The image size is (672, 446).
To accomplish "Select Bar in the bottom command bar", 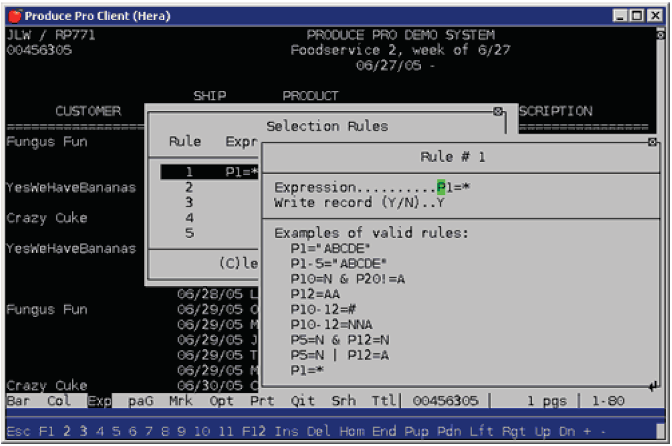I will (x=18, y=401).
